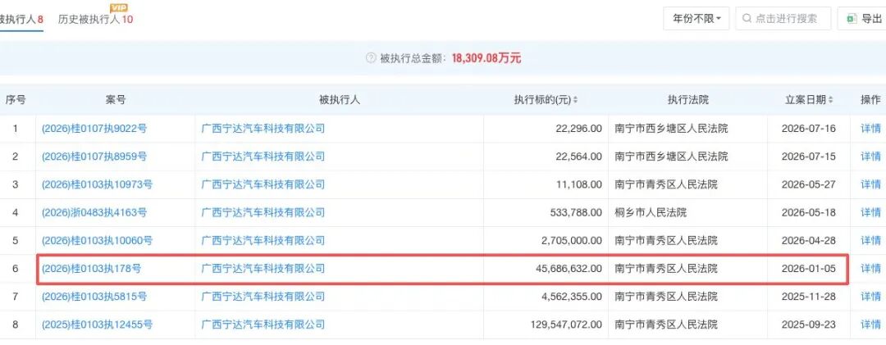Focus the 点击进行搜索 search field
The width and height of the screenshot is (886, 345).
(x=783, y=19)
